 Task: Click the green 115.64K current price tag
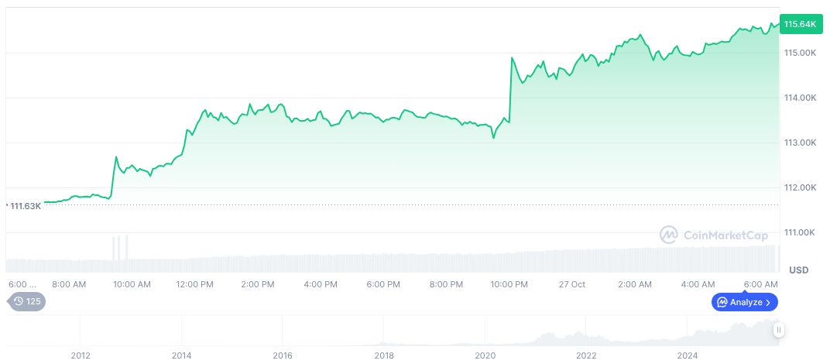pyautogui.click(x=800, y=24)
